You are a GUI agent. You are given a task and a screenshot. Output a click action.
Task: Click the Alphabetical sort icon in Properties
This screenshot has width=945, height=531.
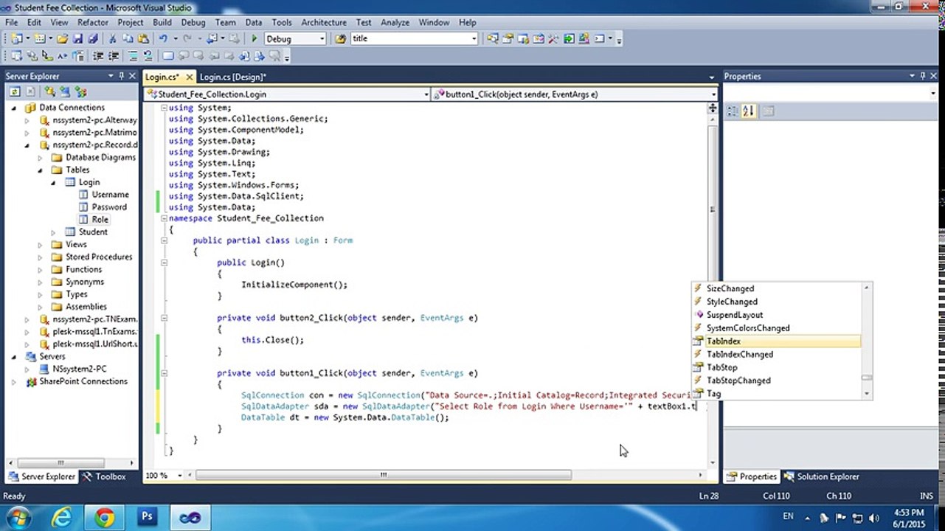[x=749, y=111]
